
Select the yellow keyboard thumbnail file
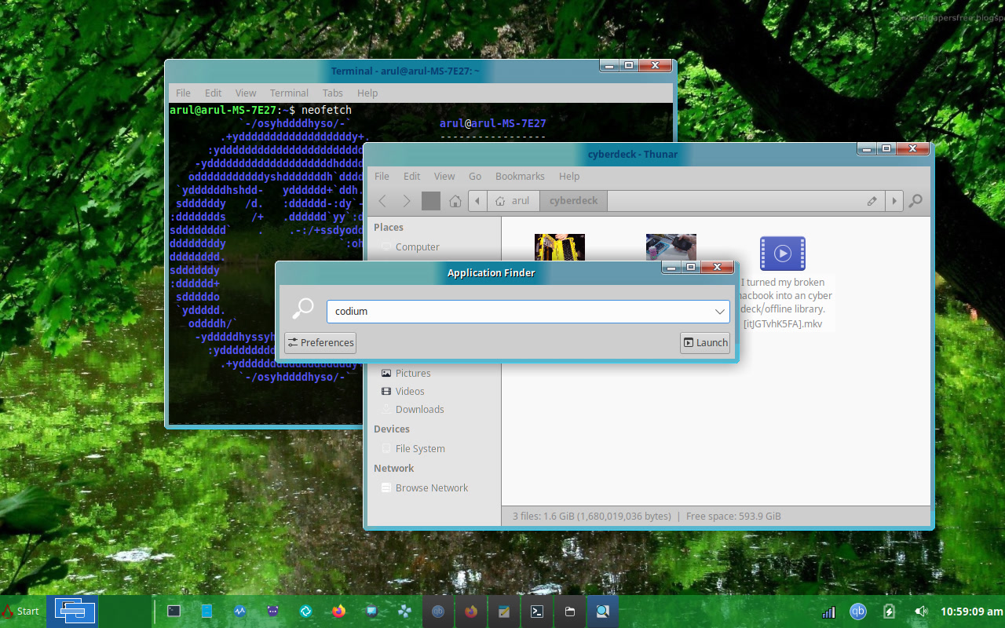(560, 246)
